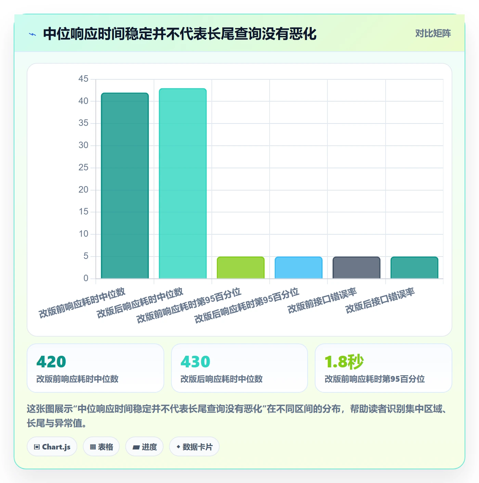
Task: Click the y-axis tick label 15
Action: click(83, 212)
